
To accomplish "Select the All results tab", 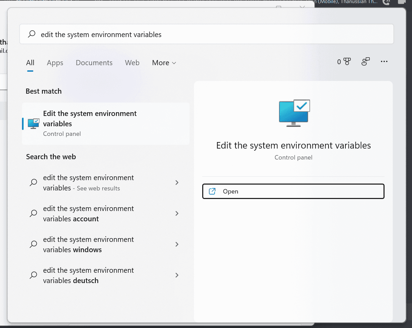I will [30, 63].
